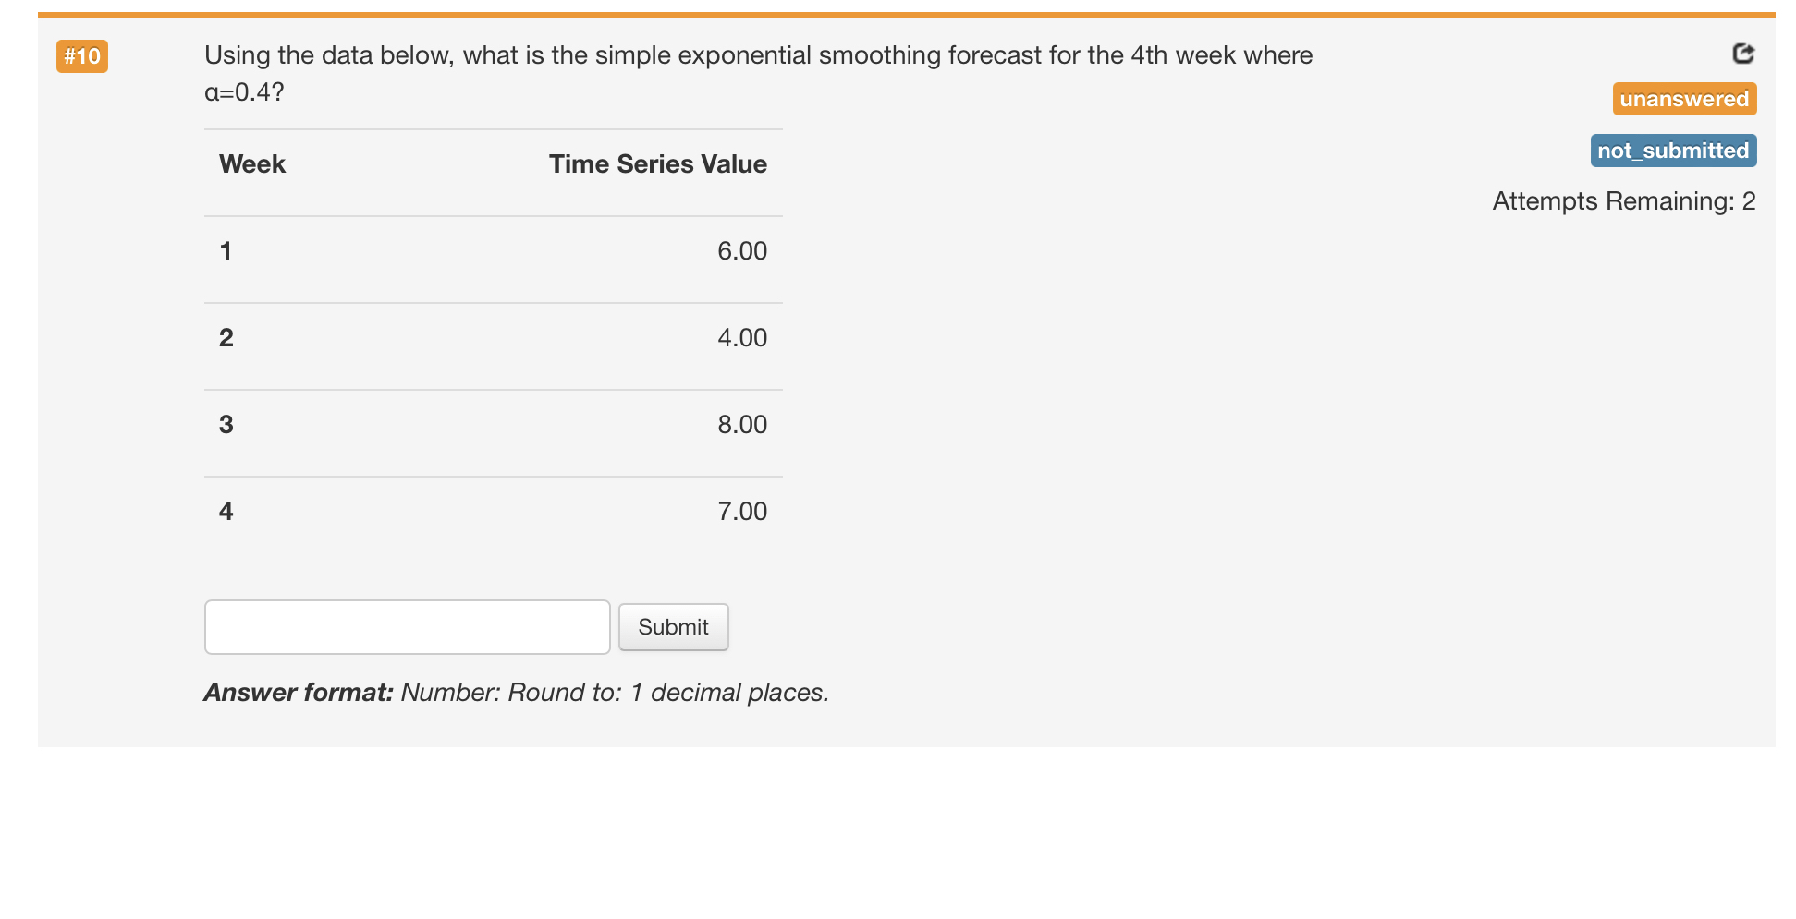Click the Submit button
Viewport: 1796px width, 919px height.
tap(673, 627)
